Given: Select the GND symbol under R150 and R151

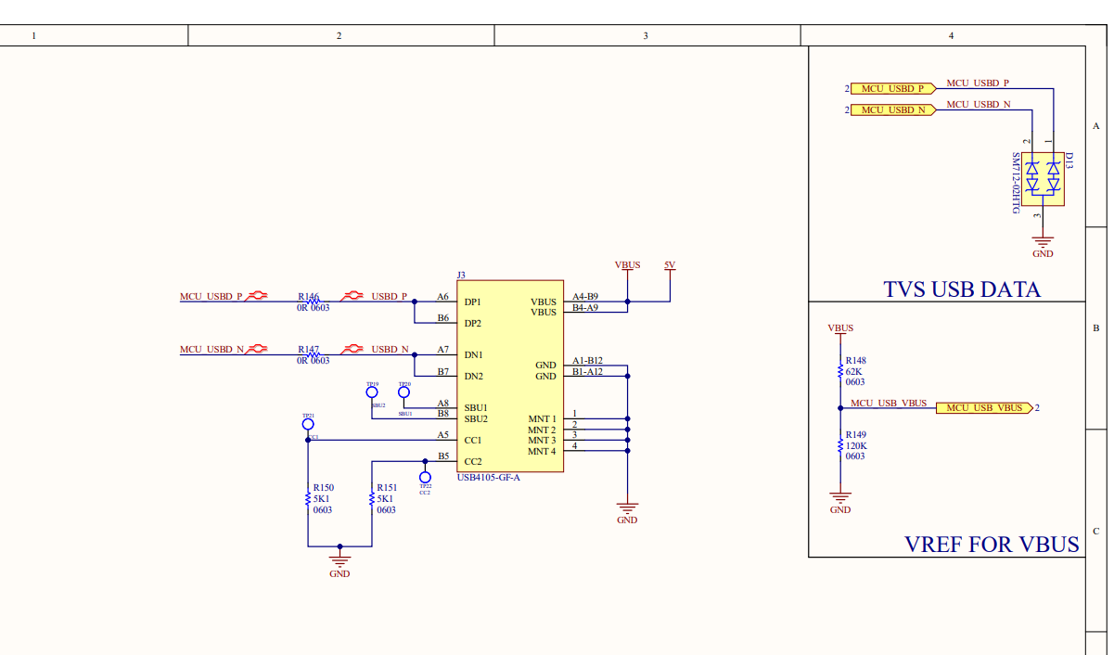Looking at the screenshot, I should [339, 559].
